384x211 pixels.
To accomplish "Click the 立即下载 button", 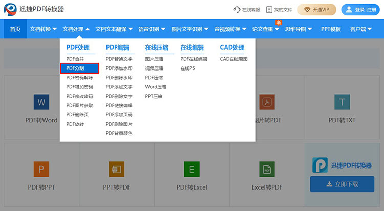I will tap(342, 184).
